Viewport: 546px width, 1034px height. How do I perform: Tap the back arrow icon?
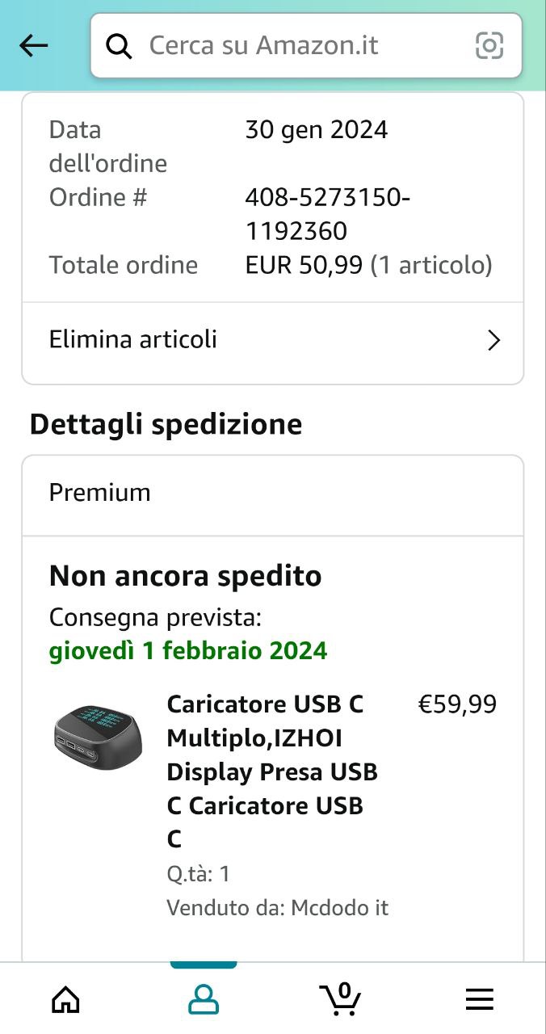(34, 46)
